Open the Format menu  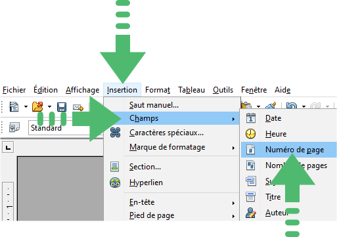click(x=158, y=90)
